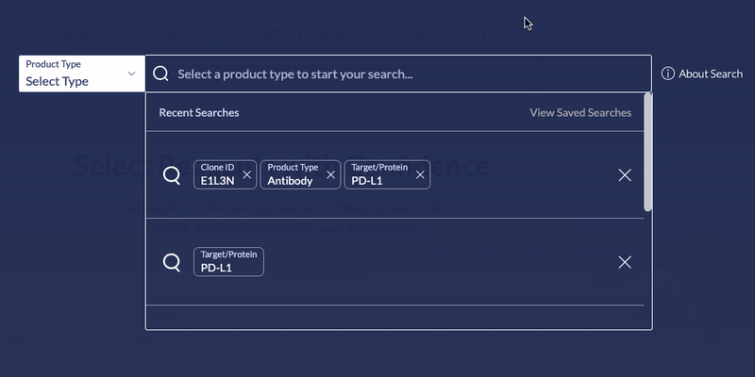Delete the E1L3N recent search row
Image resolution: width=755 pixels, height=377 pixels.
point(625,175)
